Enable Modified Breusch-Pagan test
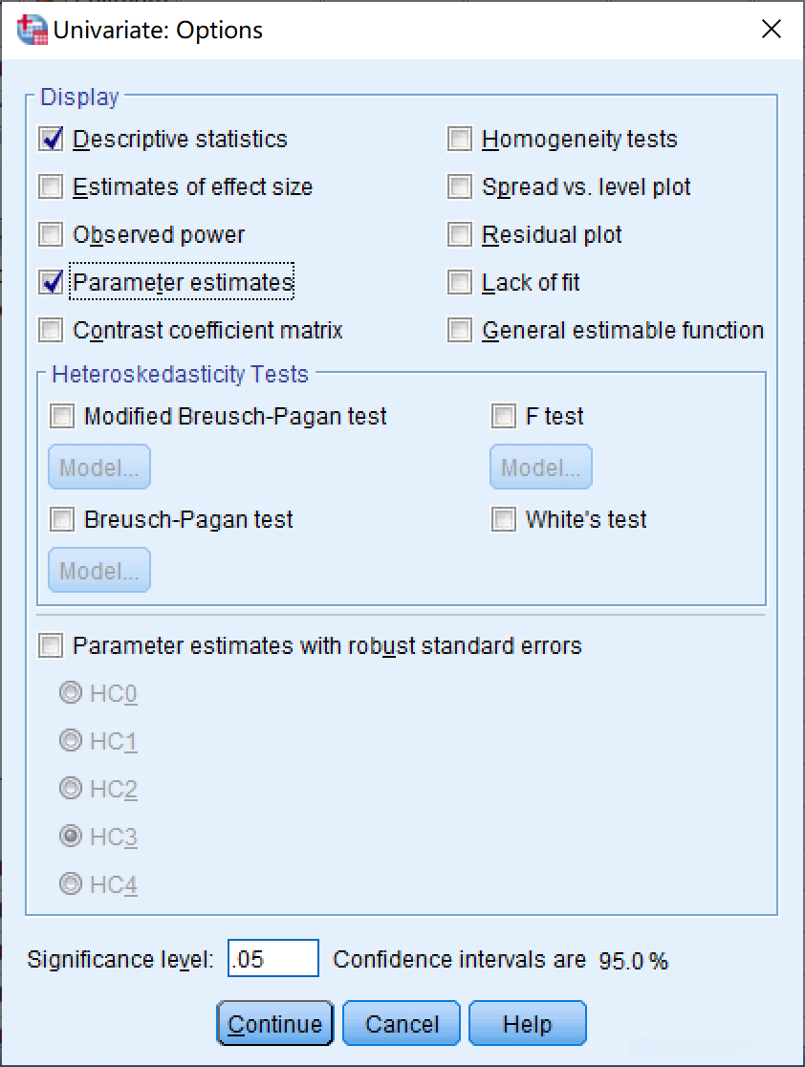805x1067 pixels. [62, 417]
